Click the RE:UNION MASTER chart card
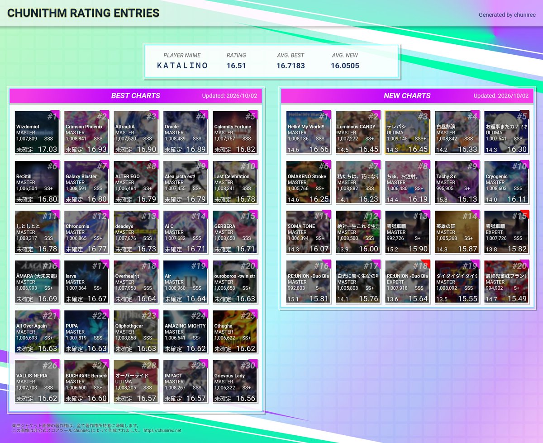543x443 pixels. click(x=309, y=282)
